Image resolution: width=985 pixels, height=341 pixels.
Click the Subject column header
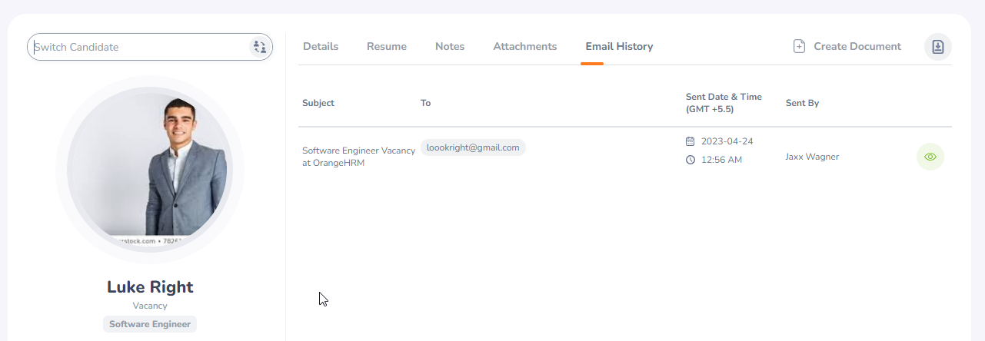(318, 103)
